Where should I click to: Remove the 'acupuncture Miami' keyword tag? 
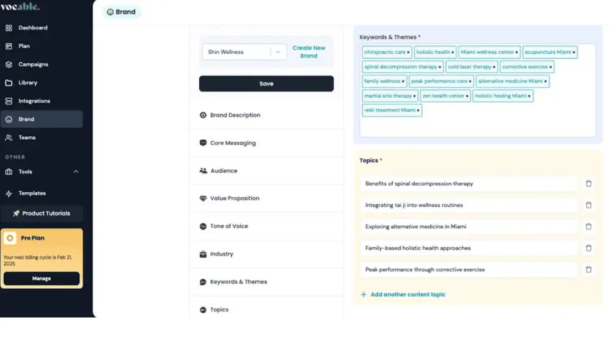pos(574,53)
